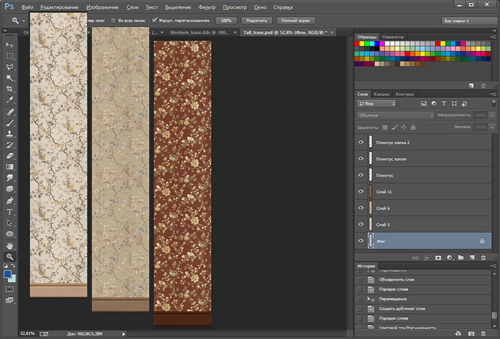Select the Pen tool
500x339 pixels.
point(9,201)
